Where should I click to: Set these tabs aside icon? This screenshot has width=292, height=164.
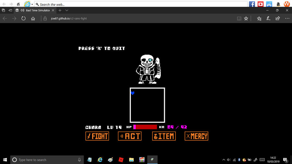10,10
